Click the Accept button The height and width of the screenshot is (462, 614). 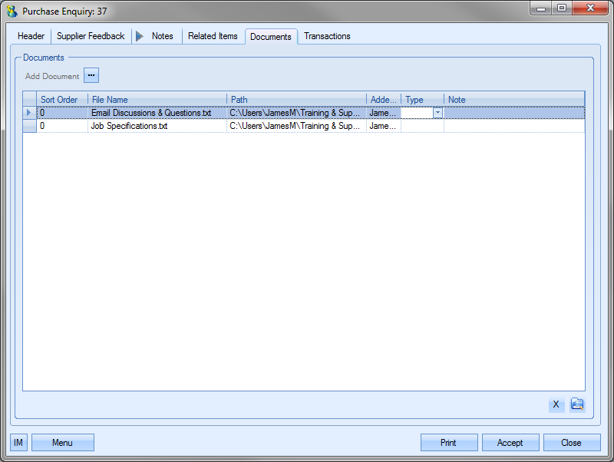pos(510,442)
